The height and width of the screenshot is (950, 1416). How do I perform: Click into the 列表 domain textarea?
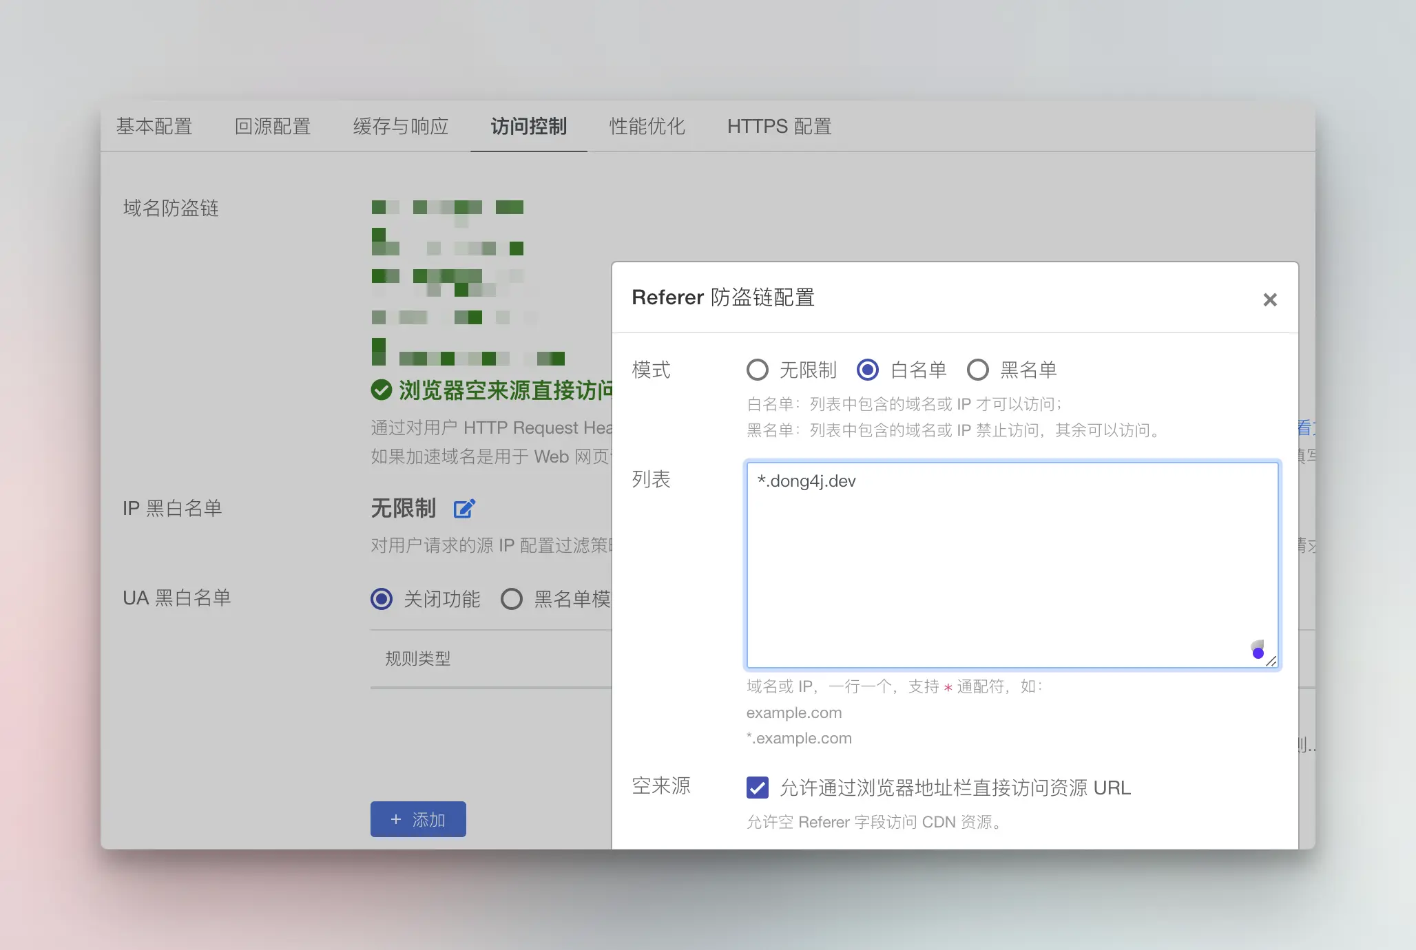click(x=1011, y=564)
